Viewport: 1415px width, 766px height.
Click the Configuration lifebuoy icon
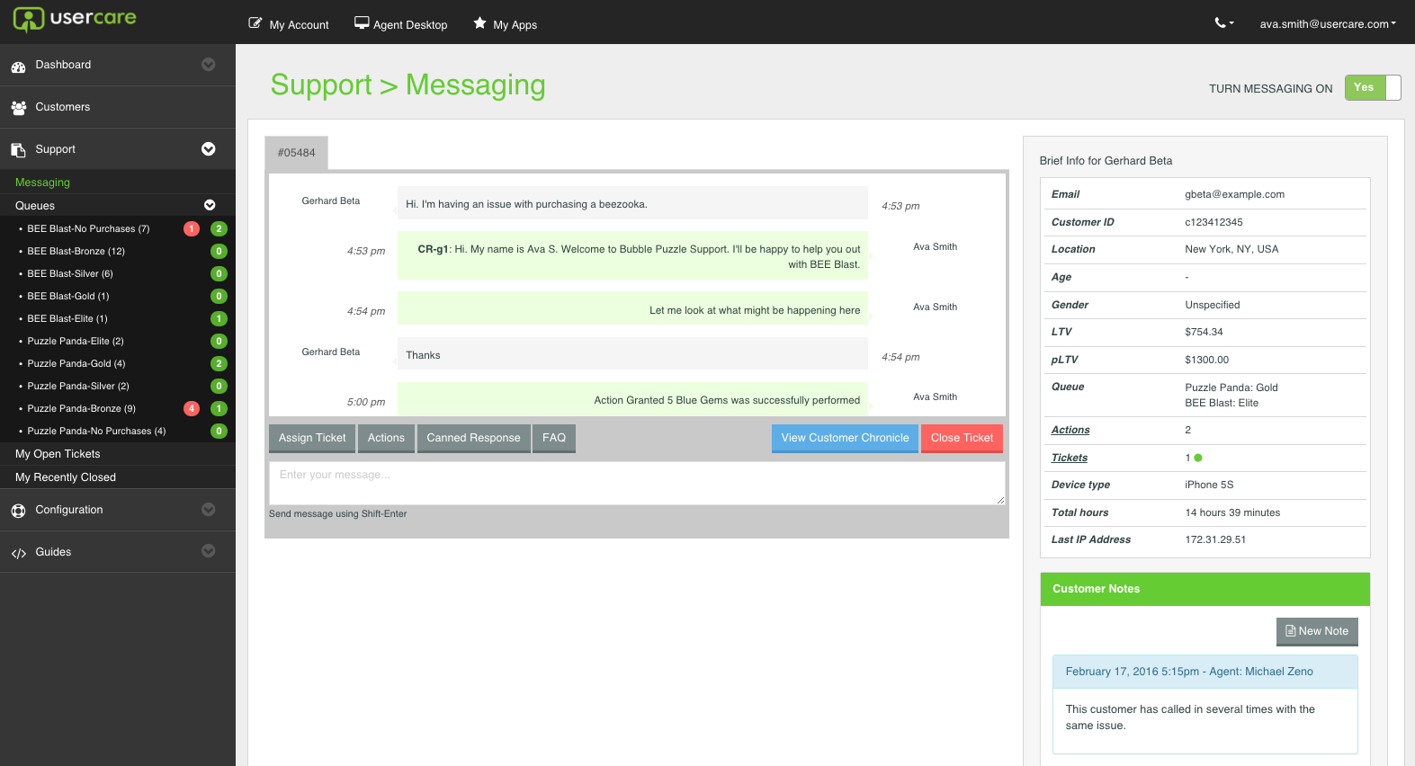(18, 511)
